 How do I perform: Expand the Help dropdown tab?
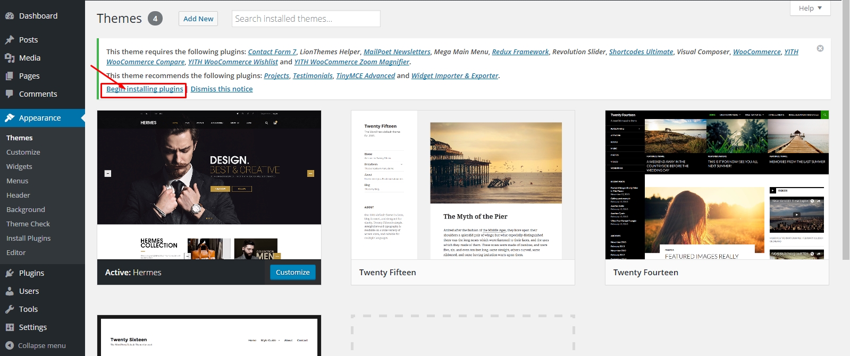pos(810,8)
